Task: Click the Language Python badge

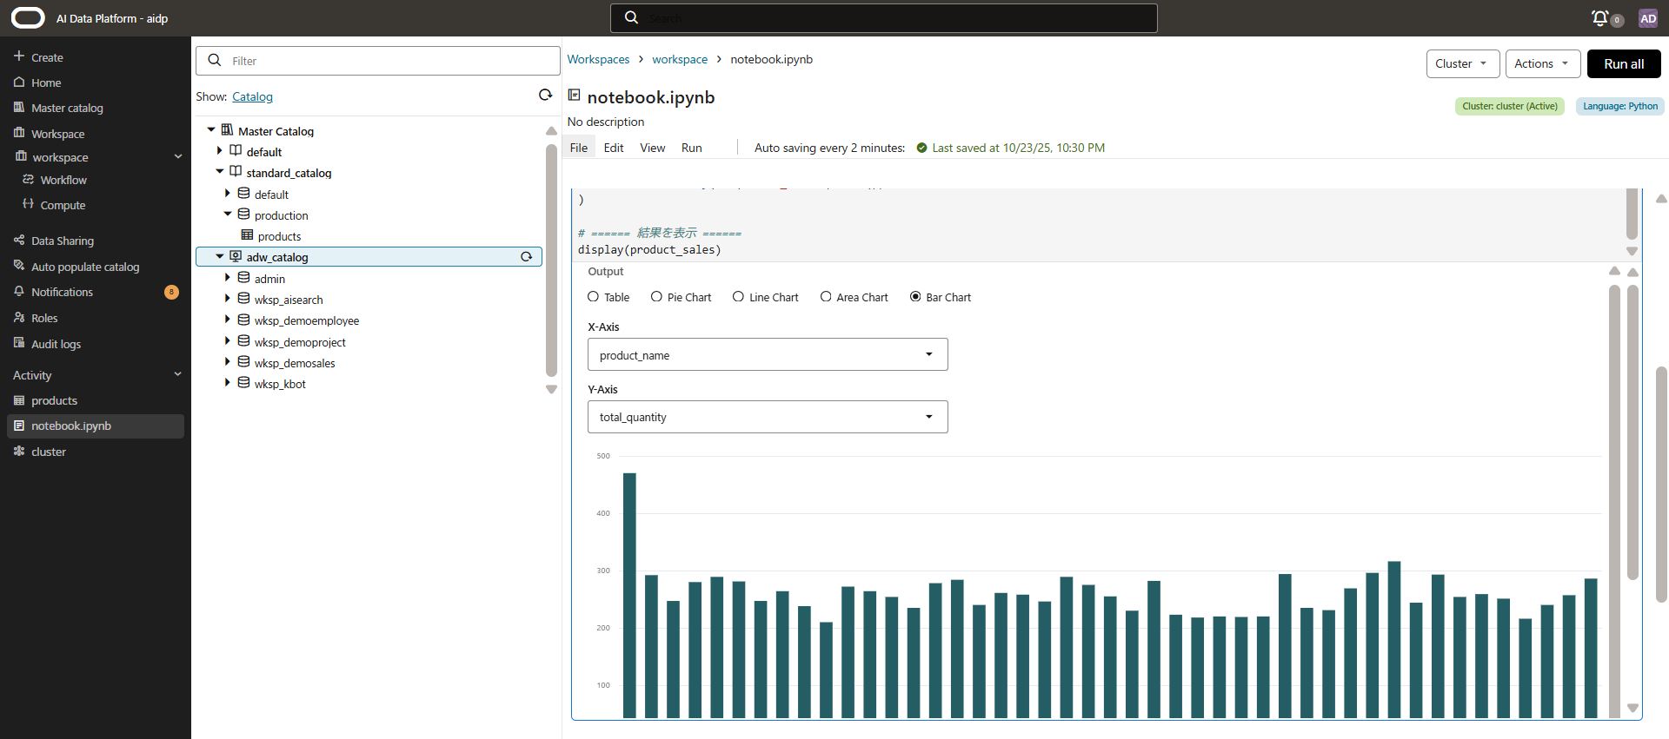Action: point(1620,106)
